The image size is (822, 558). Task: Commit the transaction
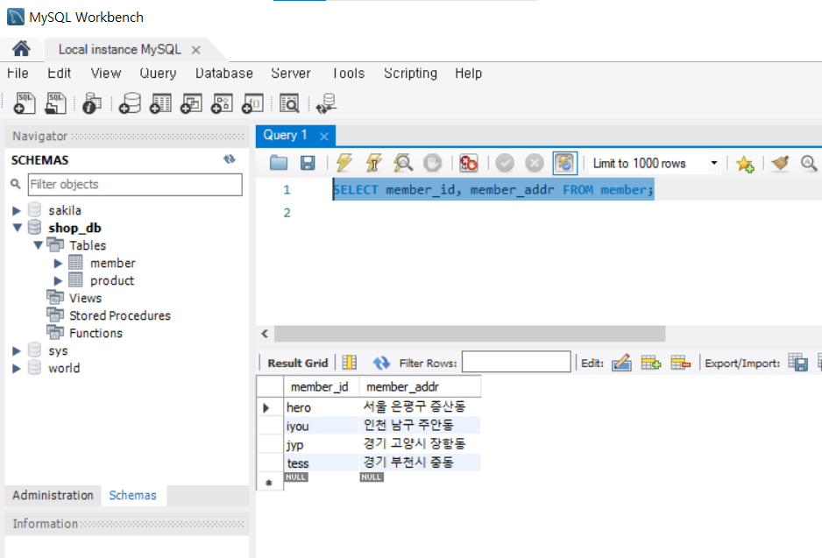(505, 163)
